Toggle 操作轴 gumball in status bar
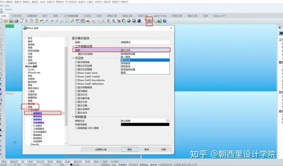The width and height of the screenshot is (283, 166). tap(154, 165)
